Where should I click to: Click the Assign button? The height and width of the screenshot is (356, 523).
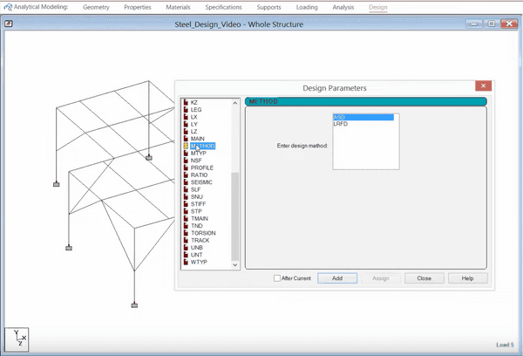(381, 278)
